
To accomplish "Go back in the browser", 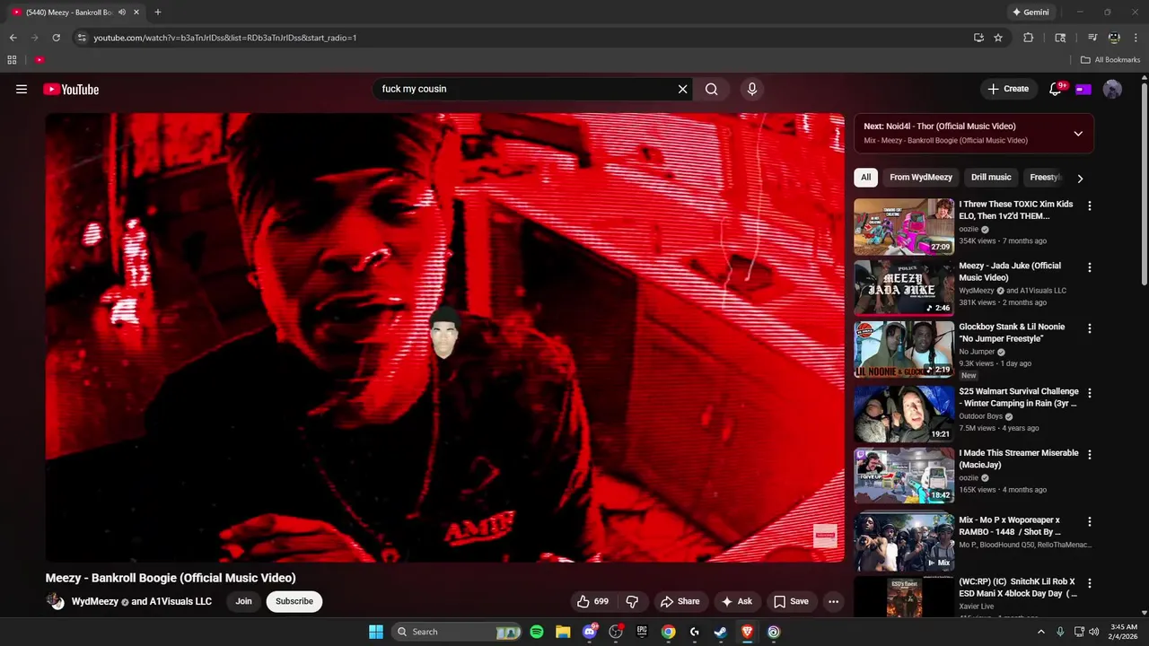I will point(13,38).
